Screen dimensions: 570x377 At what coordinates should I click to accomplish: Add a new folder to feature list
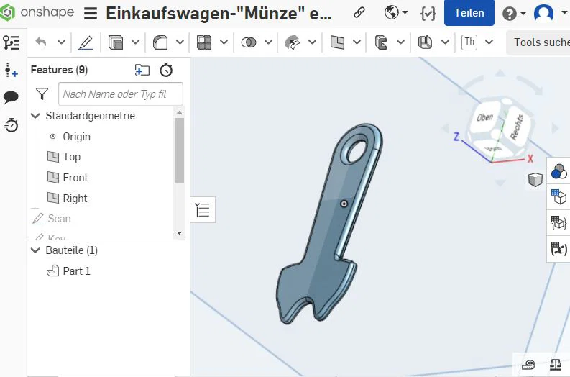142,70
